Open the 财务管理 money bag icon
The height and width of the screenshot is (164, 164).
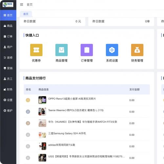coord(137,50)
